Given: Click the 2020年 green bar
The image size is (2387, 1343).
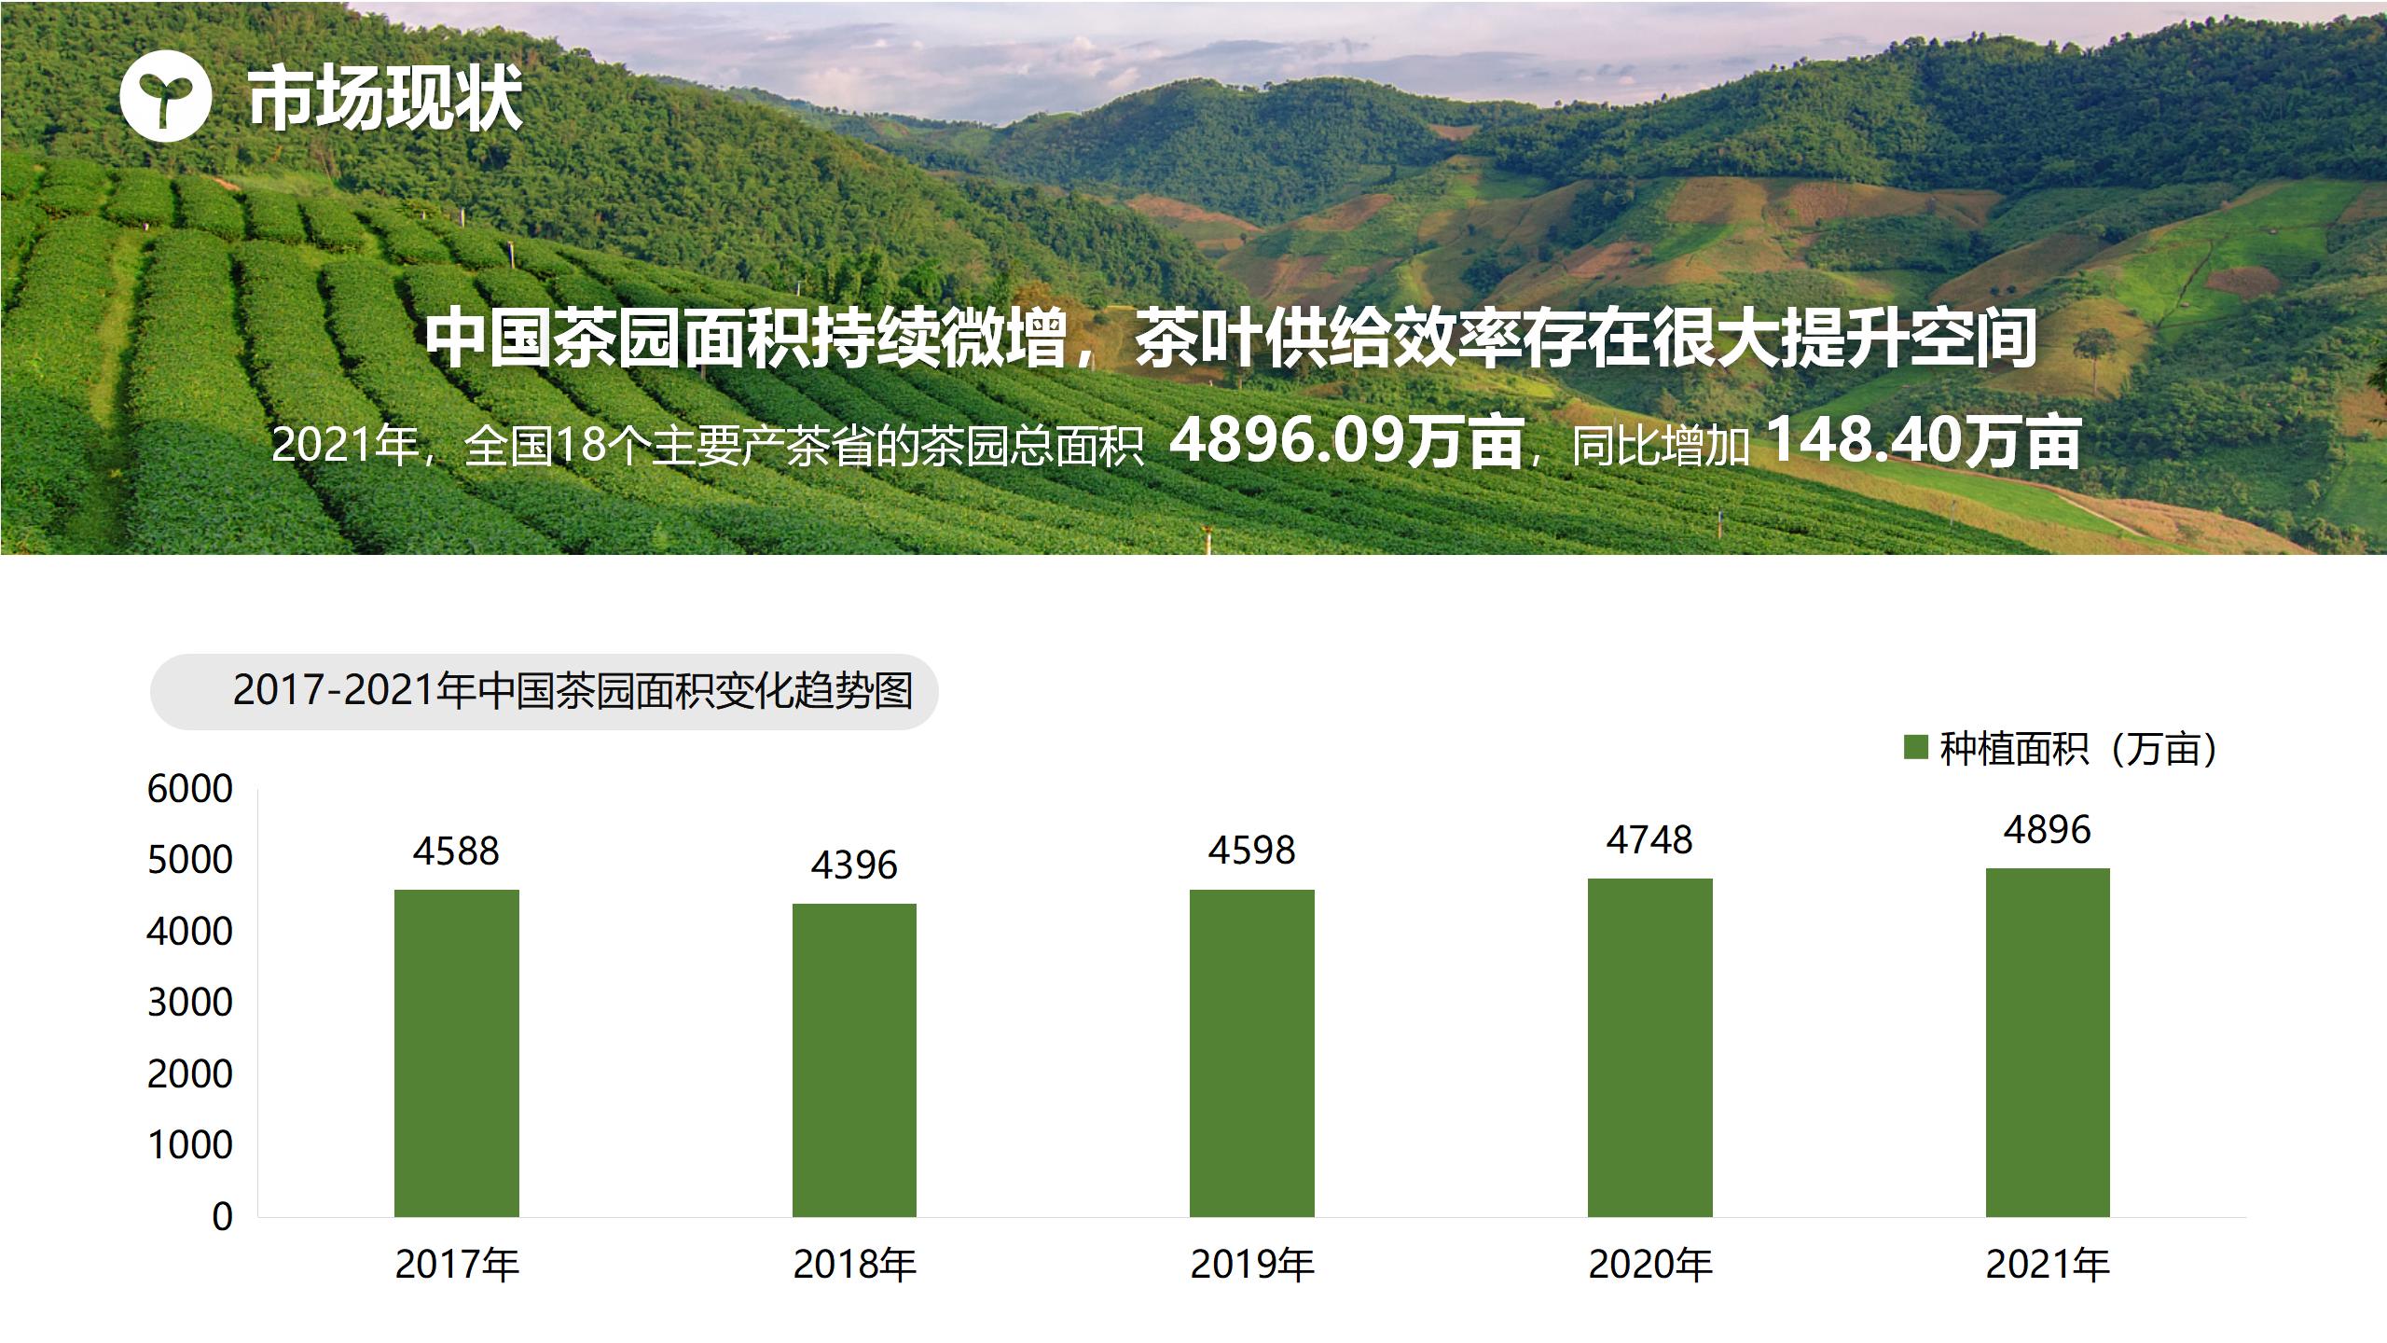Looking at the screenshot, I should [x=1649, y=1046].
